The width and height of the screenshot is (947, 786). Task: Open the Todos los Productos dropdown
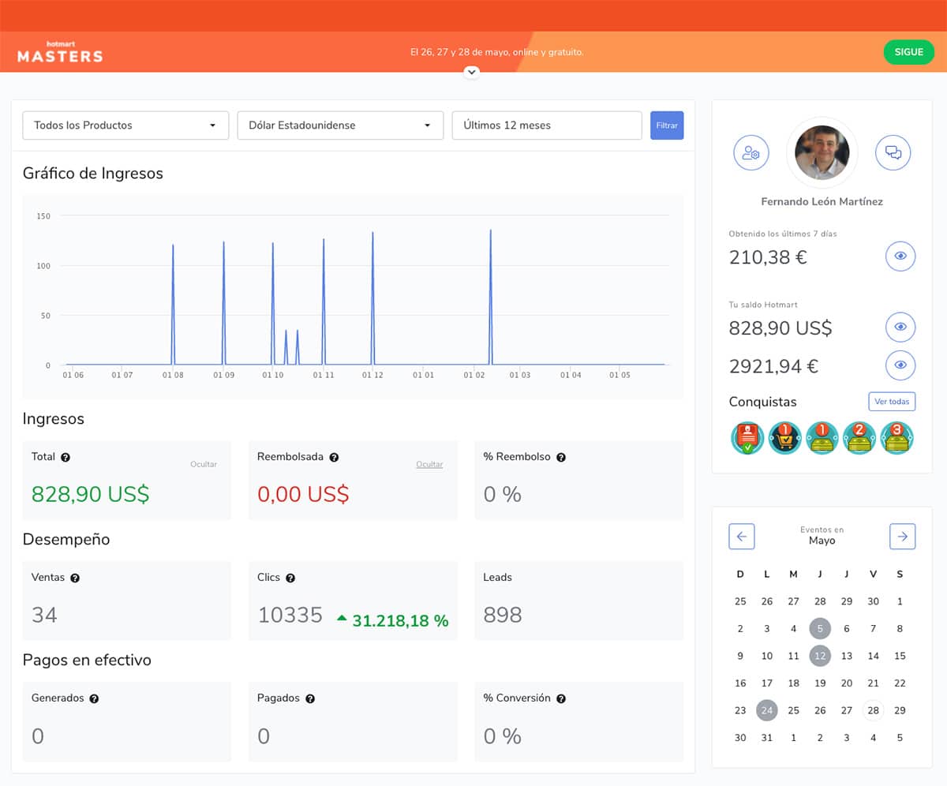point(125,125)
